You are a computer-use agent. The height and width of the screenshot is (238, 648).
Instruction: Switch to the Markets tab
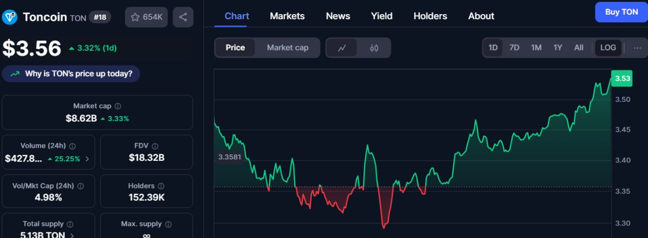287,16
